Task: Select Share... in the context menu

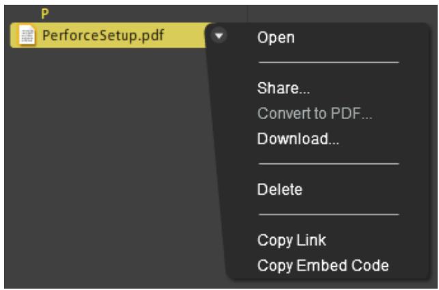Action: point(283,88)
